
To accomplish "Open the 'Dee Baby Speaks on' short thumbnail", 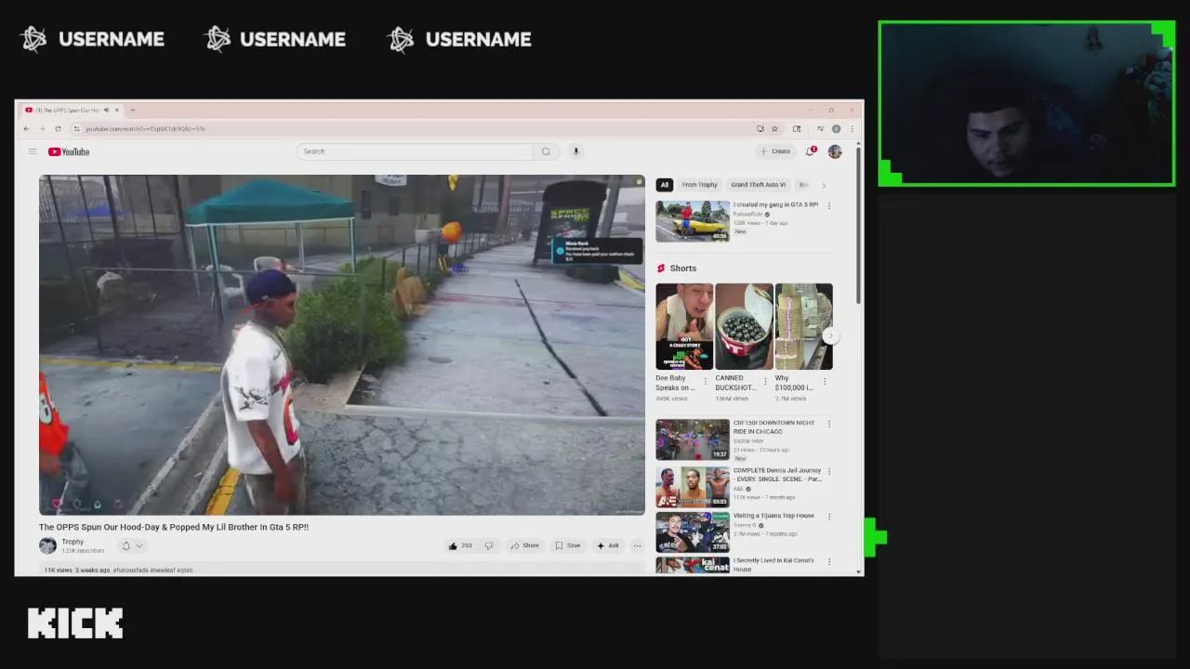I will click(x=684, y=327).
